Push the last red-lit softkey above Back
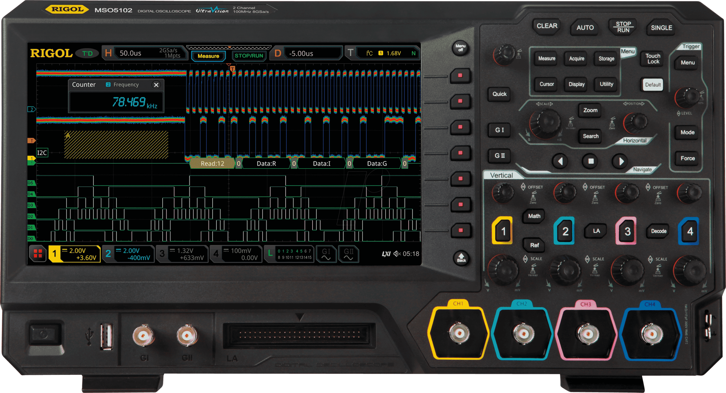 (461, 230)
